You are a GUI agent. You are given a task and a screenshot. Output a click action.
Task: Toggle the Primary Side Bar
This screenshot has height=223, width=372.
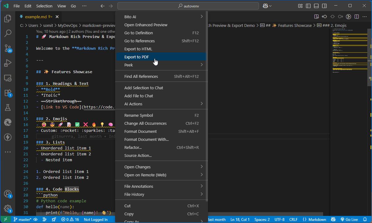coord(308,6)
